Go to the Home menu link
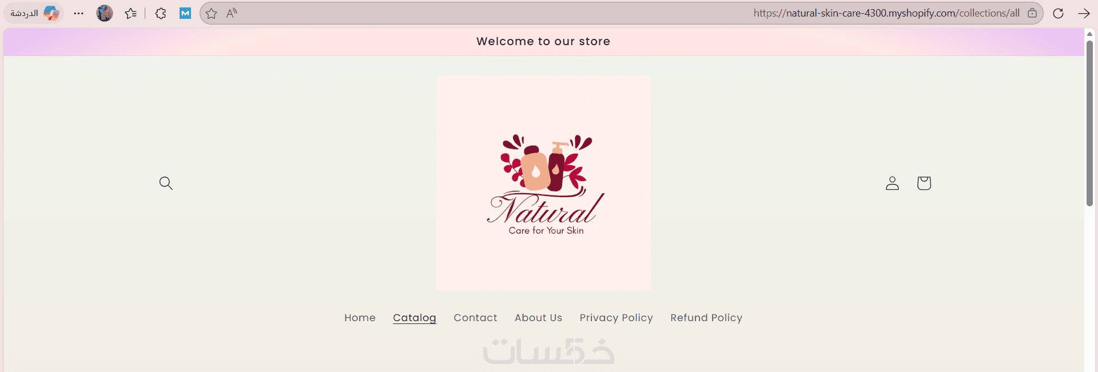The image size is (1098, 372). [x=360, y=318]
